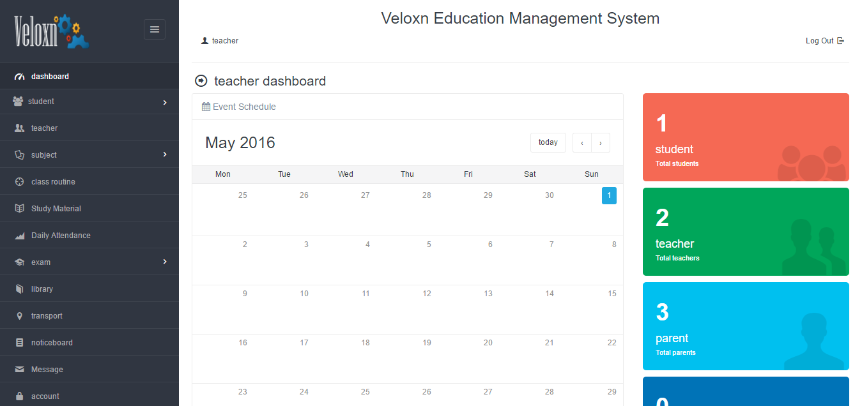Click the Message envelope icon

(19, 370)
